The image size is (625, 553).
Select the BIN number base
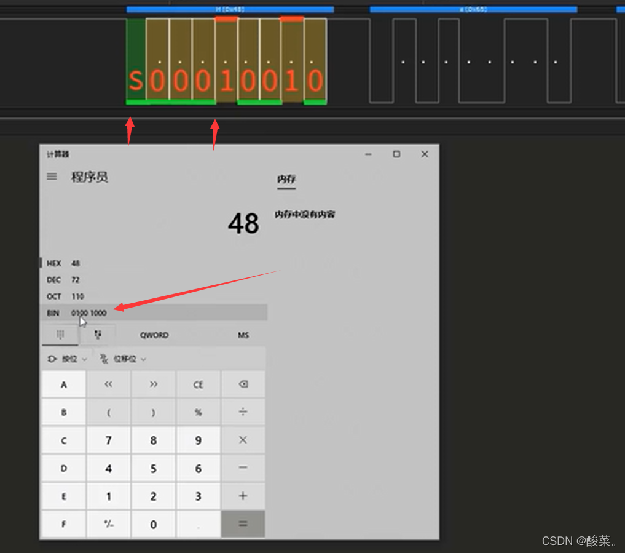(154, 313)
